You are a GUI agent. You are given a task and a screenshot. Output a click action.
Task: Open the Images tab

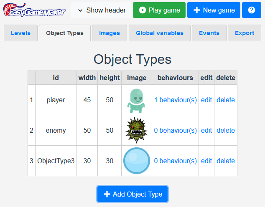coord(110,33)
